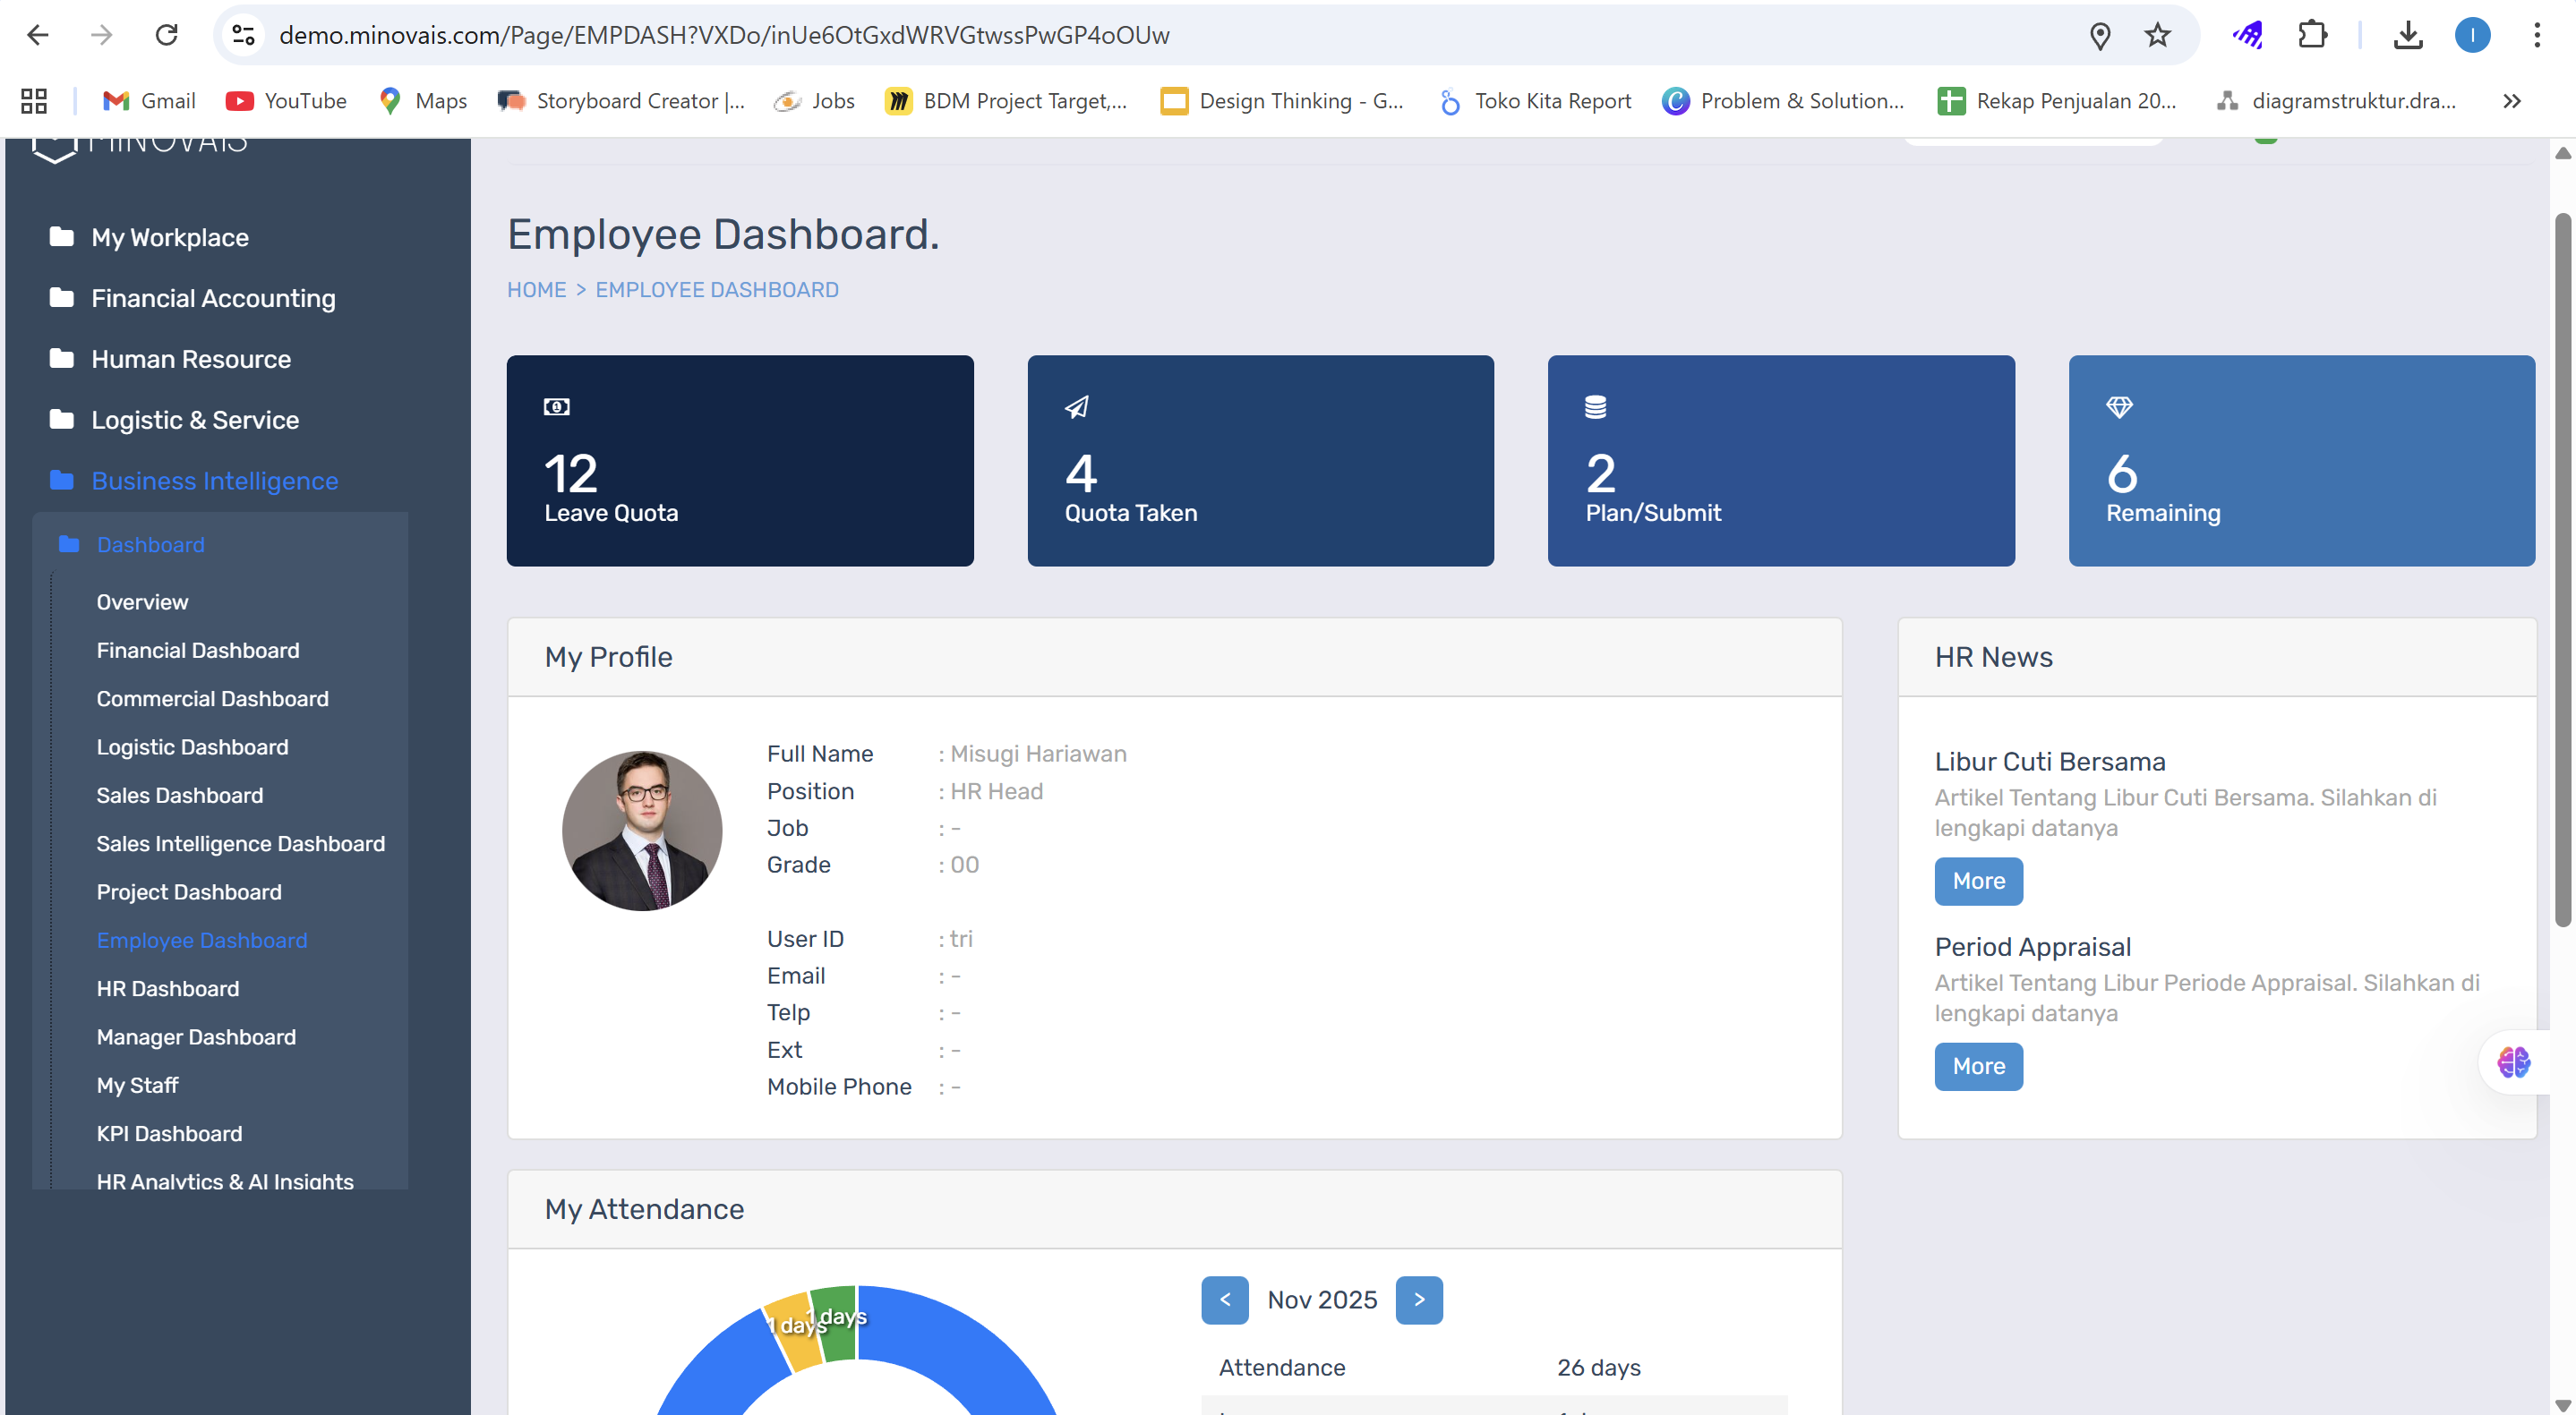Open the AI brain assistant icon
Viewport: 2576px width, 1415px height.
(x=2513, y=1061)
